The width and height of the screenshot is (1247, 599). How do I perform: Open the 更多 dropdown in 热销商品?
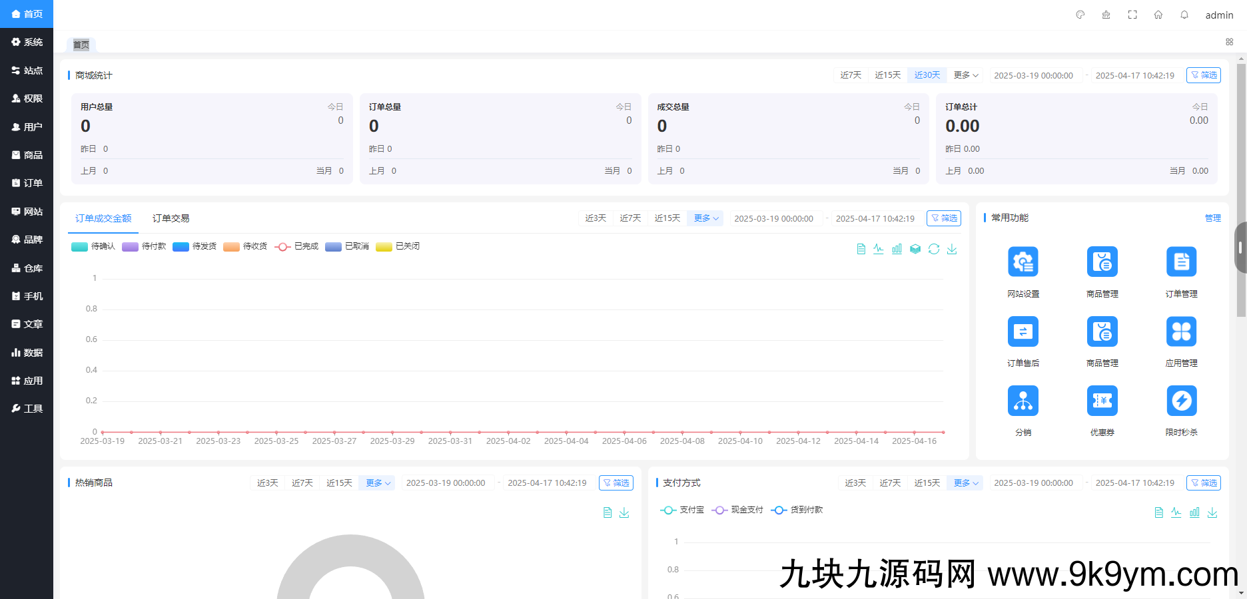tap(376, 483)
